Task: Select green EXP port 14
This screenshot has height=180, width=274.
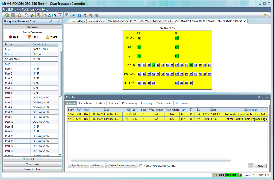Action: pyautogui.click(x=153, y=65)
